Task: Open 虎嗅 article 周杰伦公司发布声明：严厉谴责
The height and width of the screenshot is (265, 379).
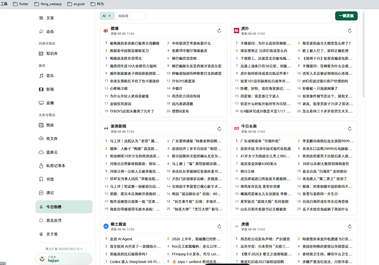Action: pos(265,239)
